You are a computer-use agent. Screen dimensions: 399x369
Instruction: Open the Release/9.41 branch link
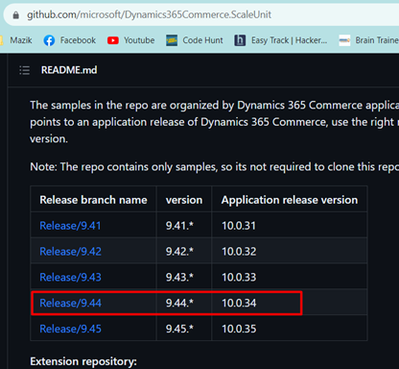[x=70, y=226]
